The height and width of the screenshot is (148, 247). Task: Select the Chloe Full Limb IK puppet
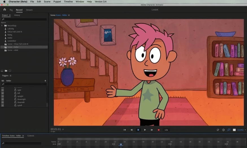pos(15,32)
